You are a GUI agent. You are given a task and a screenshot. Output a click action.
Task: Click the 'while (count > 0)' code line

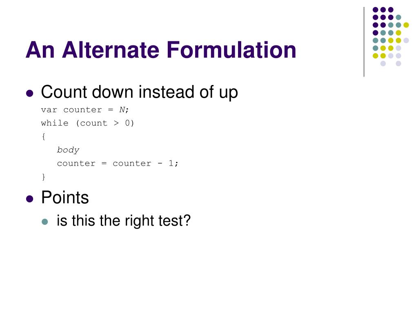87,123
